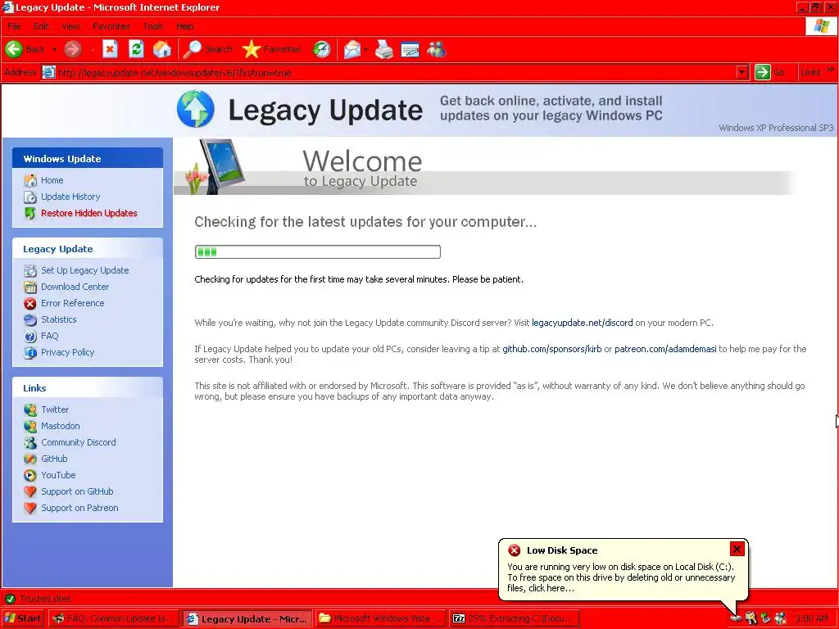Go to Home in the sidebar
839x629 pixels.
click(x=52, y=180)
